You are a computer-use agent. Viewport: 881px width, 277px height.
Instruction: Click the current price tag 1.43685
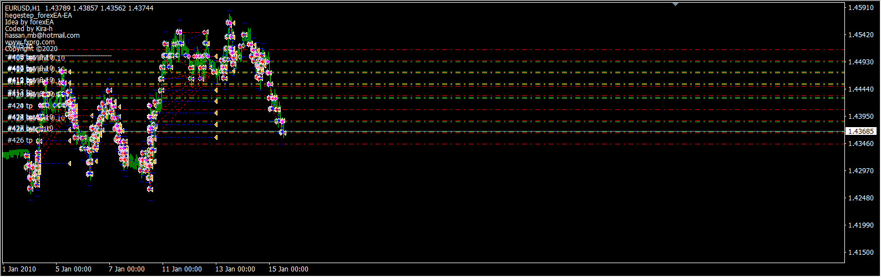[860, 132]
